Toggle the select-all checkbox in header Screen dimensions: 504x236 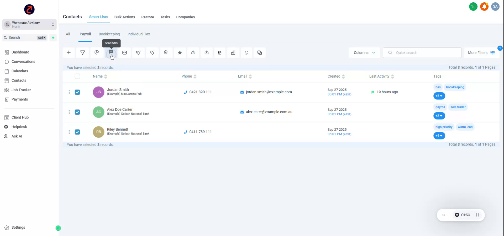pos(77,76)
